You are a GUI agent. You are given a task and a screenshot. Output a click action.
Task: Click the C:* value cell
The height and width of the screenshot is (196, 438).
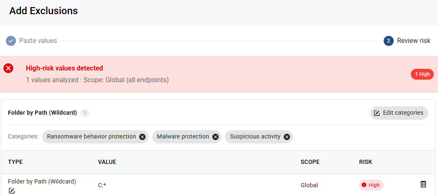point(102,185)
